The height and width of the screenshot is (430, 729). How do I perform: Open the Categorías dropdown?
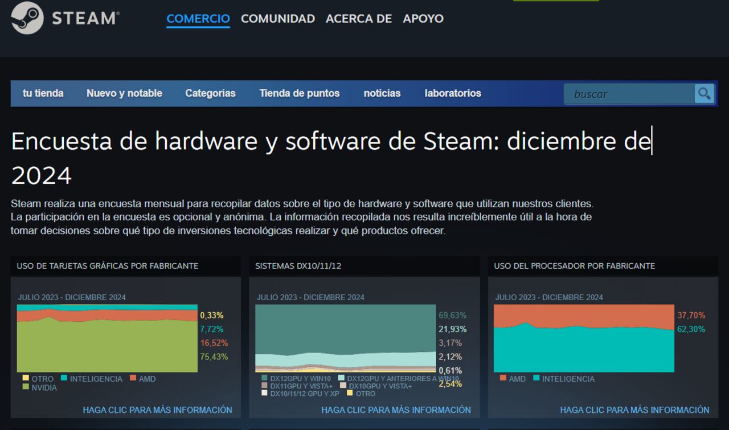(x=210, y=93)
